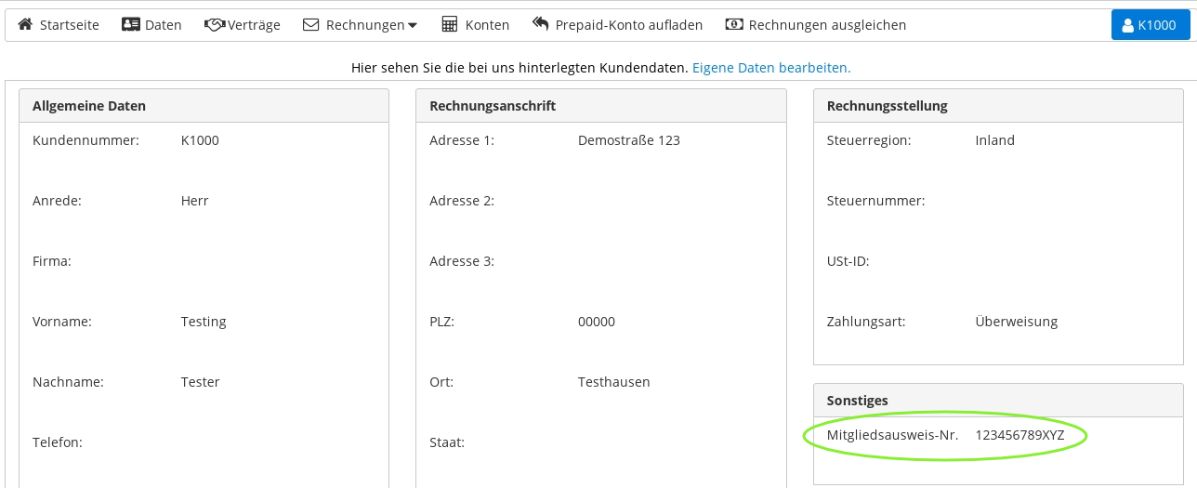Click the banknote icon for Rechnungen ausgleichen
Image resolution: width=1197 pixels, height=488 pixels.
[x=734, y=25]
